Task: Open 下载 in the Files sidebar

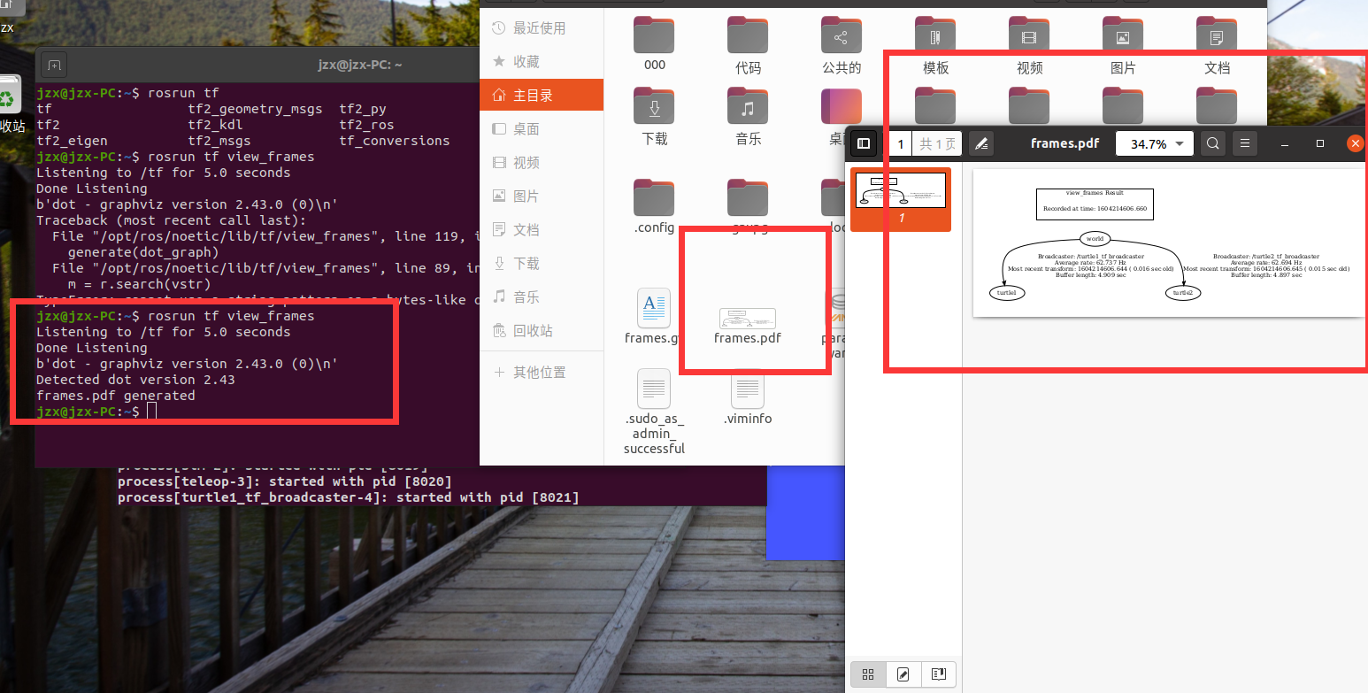Action: [542, 264]
